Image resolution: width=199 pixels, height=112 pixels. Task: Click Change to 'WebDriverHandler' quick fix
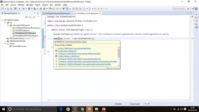tap(88, 62)
